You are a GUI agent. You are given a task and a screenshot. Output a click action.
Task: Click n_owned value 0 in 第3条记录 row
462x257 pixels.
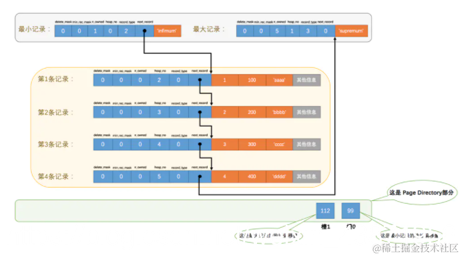140,144
